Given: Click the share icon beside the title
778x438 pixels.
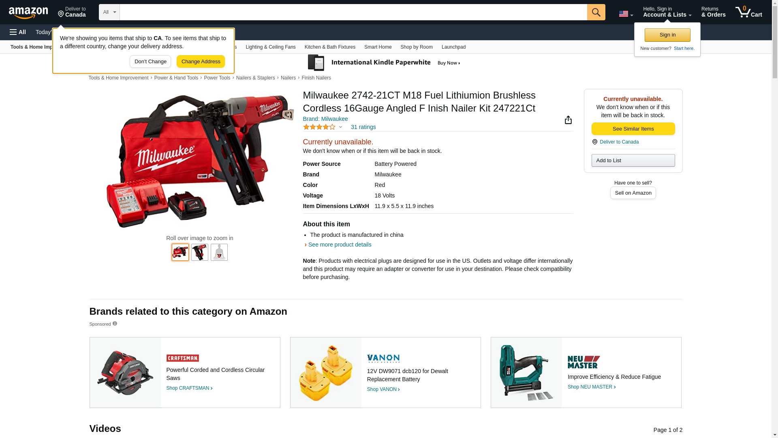Looking at the screenshot, I should coord(568,120).
